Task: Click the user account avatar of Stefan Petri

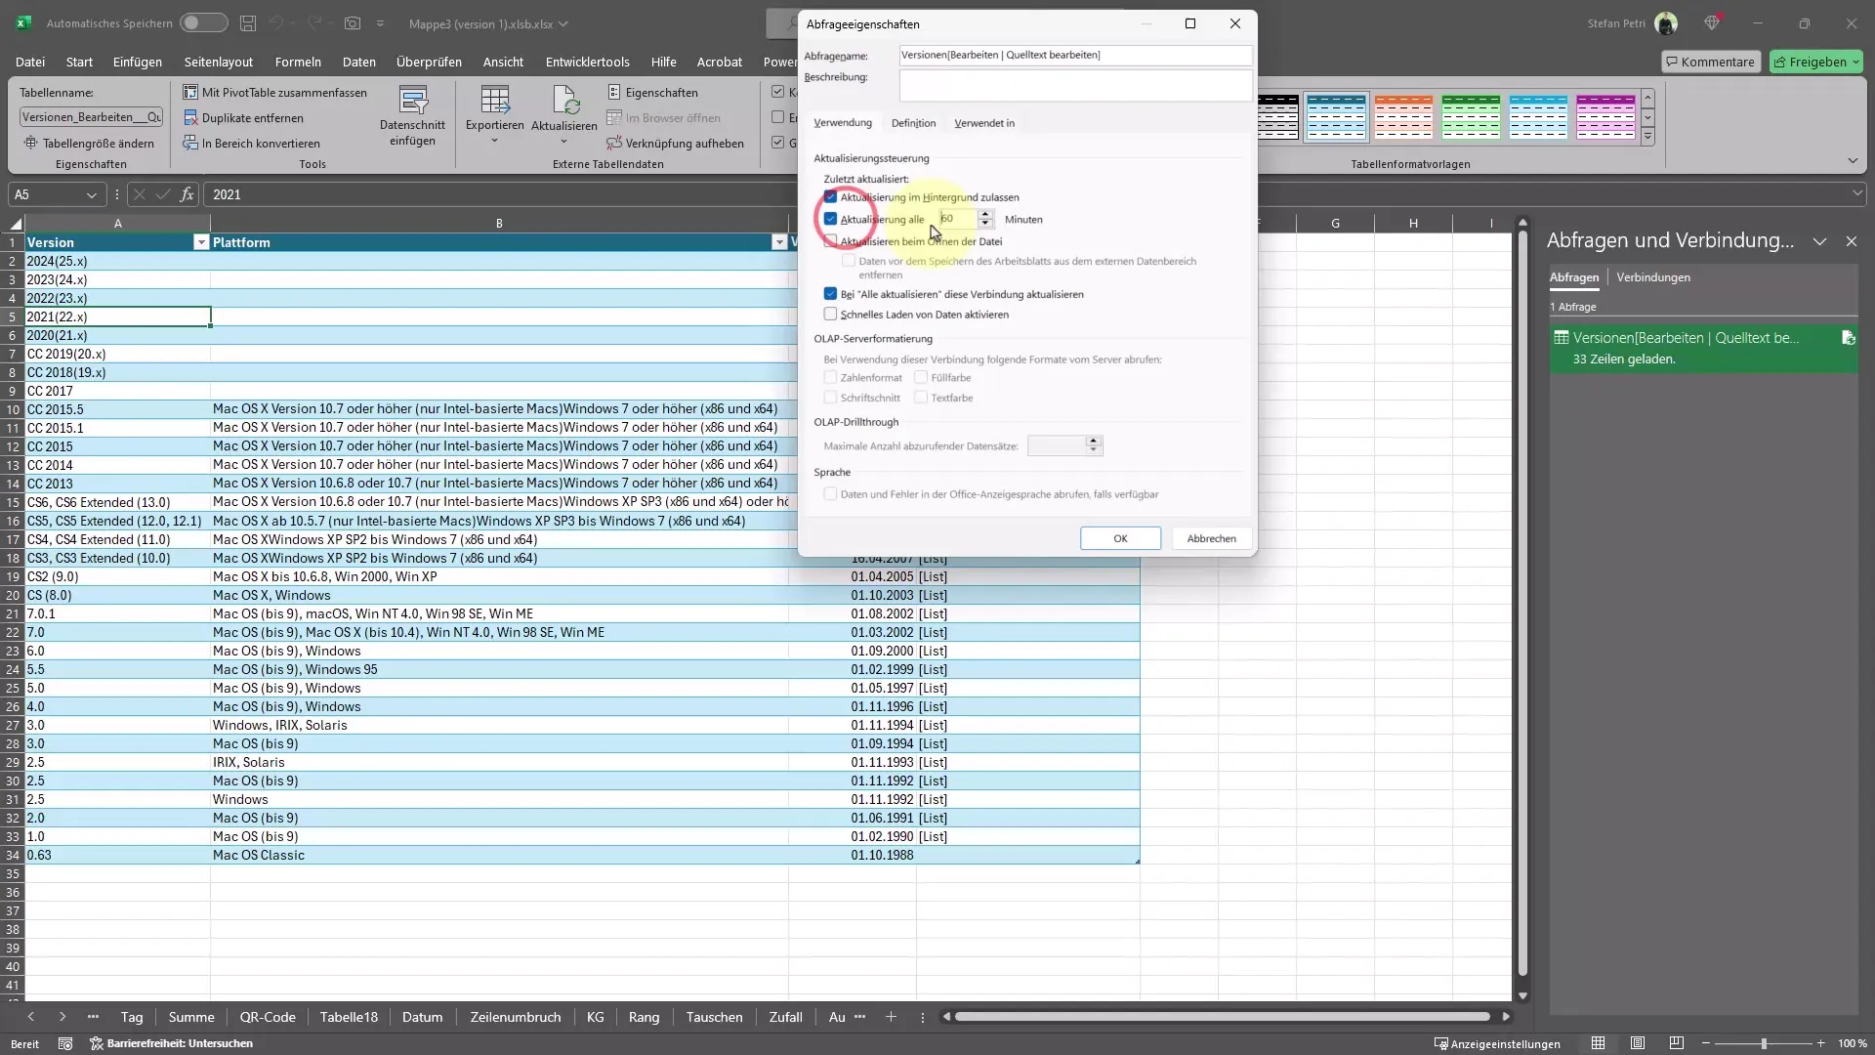Action: point(1666,23)
